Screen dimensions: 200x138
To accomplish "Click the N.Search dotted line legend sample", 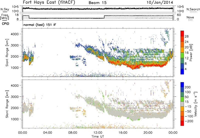I will click(193, 12).
